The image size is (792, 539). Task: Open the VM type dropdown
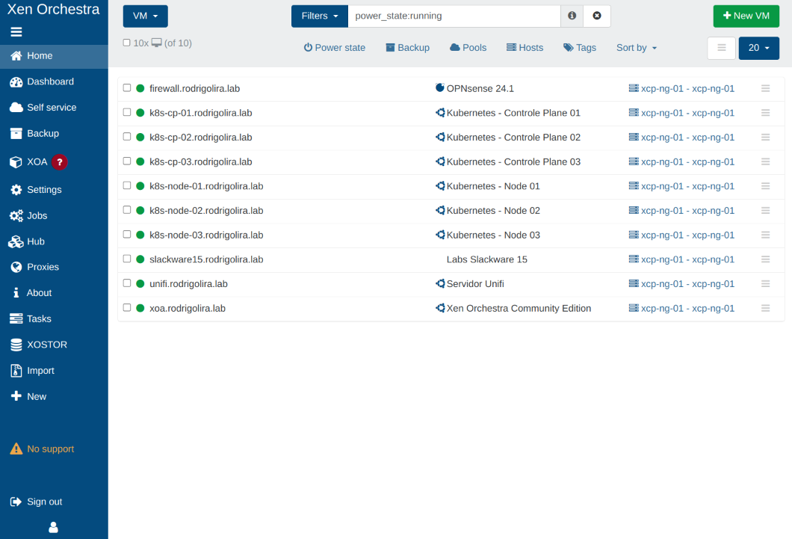pyautogui.click(x=146, y=16)
